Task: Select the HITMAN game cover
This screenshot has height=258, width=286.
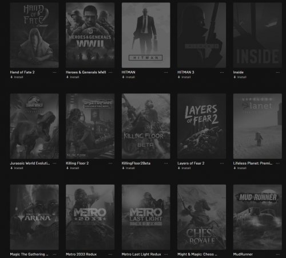Action: point(146,35)
